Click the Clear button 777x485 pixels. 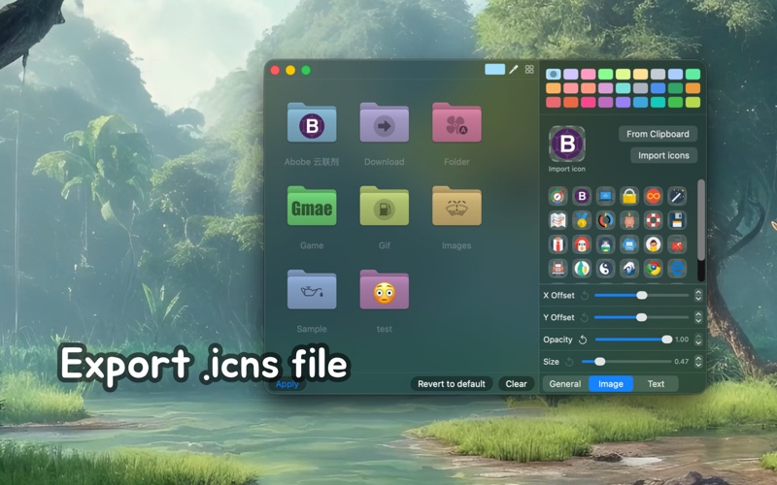[x=516, y=384]
